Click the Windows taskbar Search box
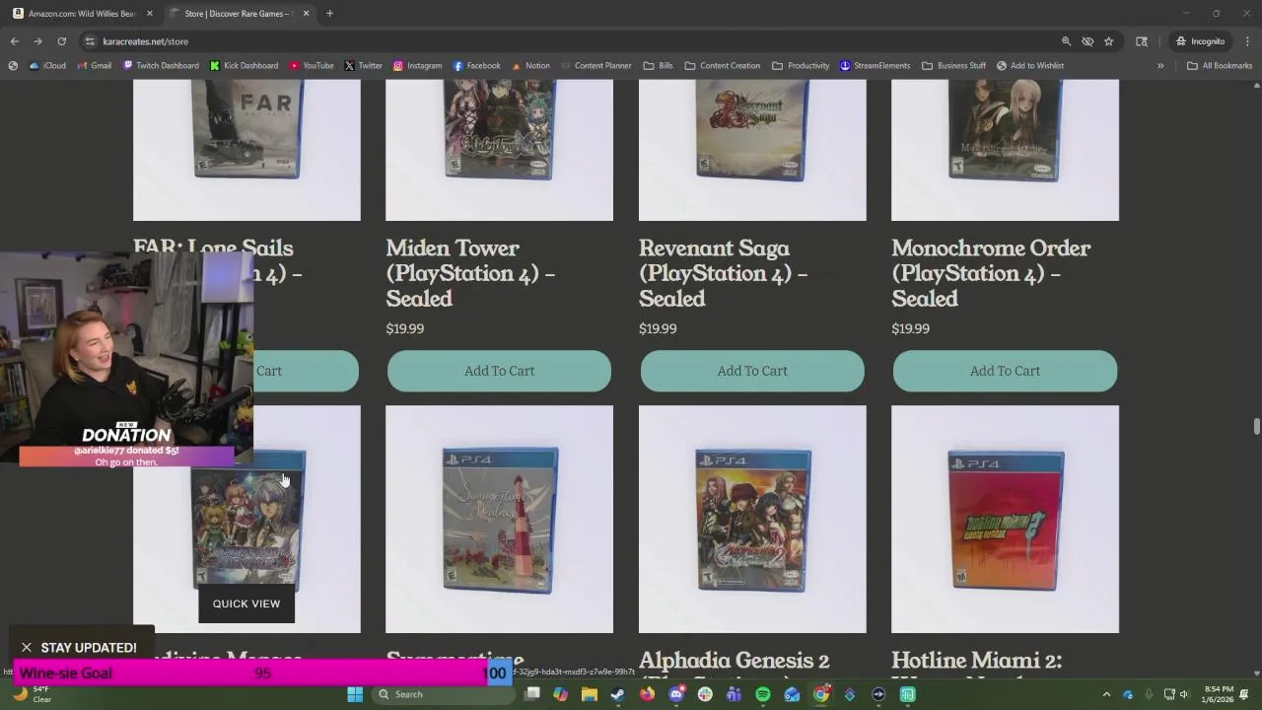 point(444,694)
